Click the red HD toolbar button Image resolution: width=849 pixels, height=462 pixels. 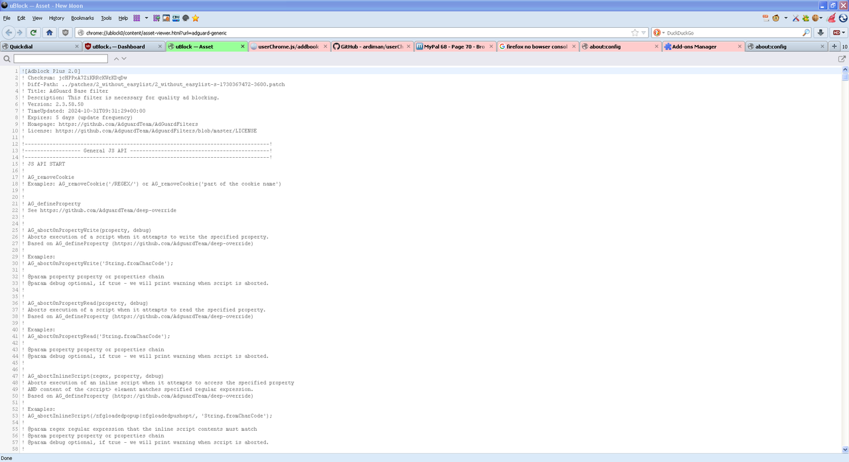coord(836,32)
